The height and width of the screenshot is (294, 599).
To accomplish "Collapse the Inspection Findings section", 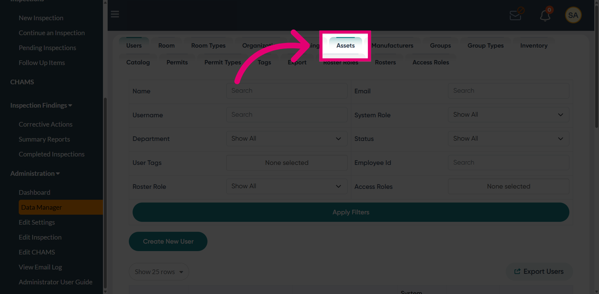I will (x=41, y=105).
